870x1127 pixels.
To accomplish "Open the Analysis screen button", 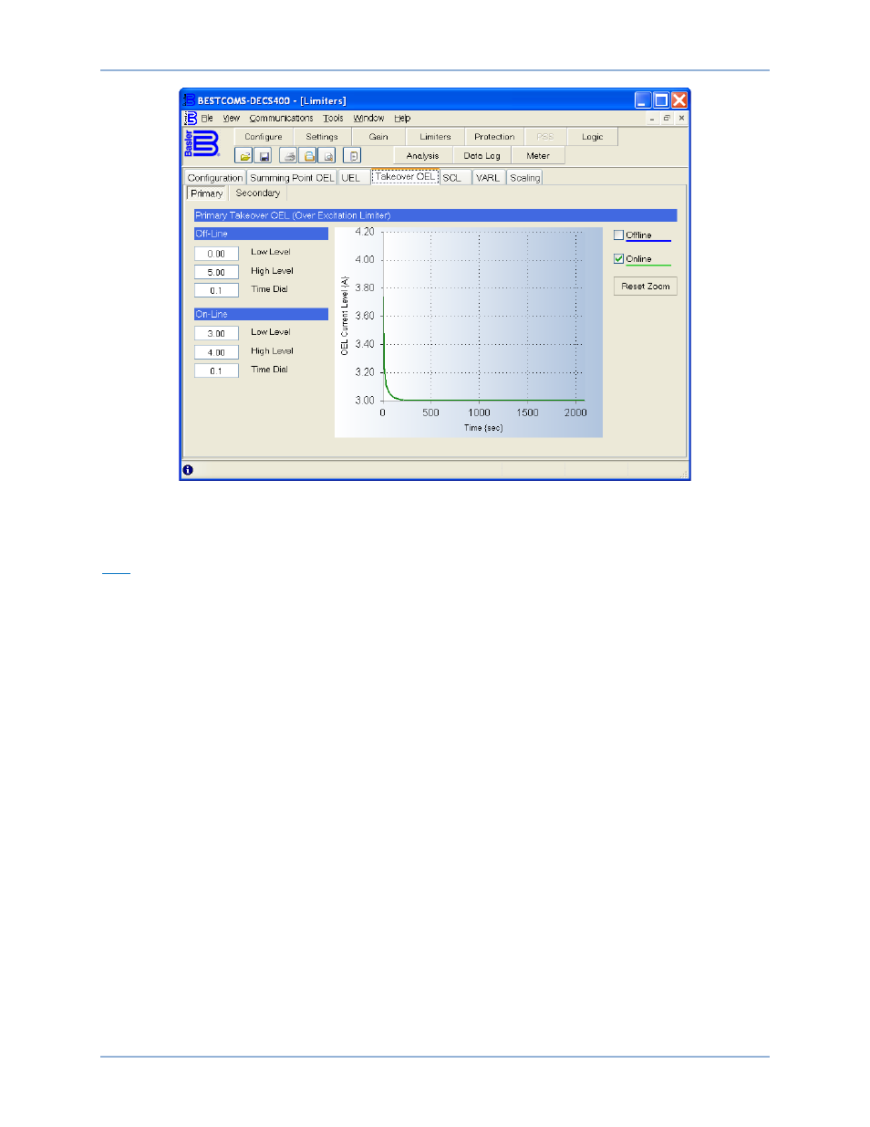I will [422, 156].
